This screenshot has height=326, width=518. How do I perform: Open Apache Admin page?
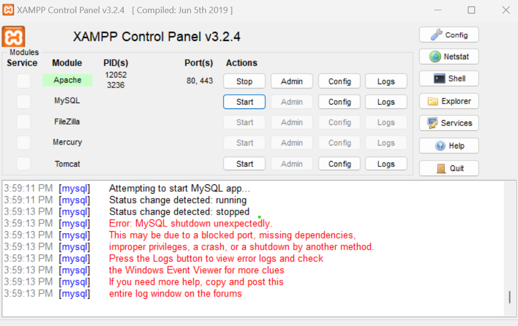292,81
